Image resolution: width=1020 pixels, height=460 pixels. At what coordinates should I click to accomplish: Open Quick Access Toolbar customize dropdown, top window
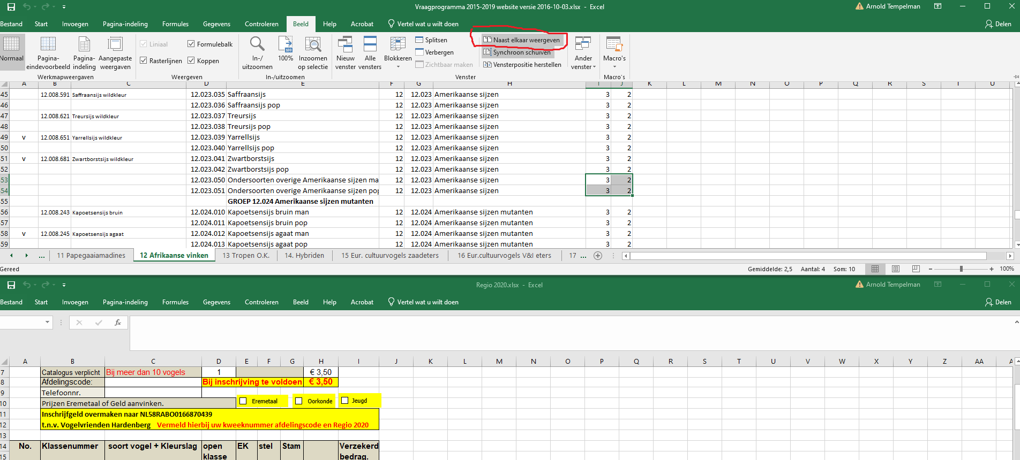(x=64, y=7)
